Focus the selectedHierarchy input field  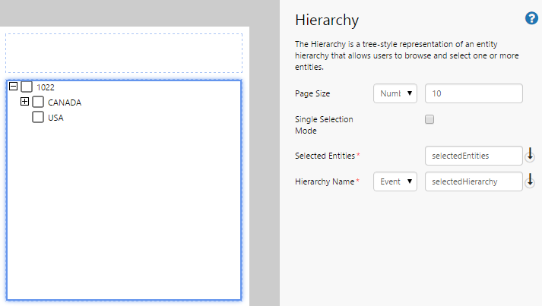[474, 181]
